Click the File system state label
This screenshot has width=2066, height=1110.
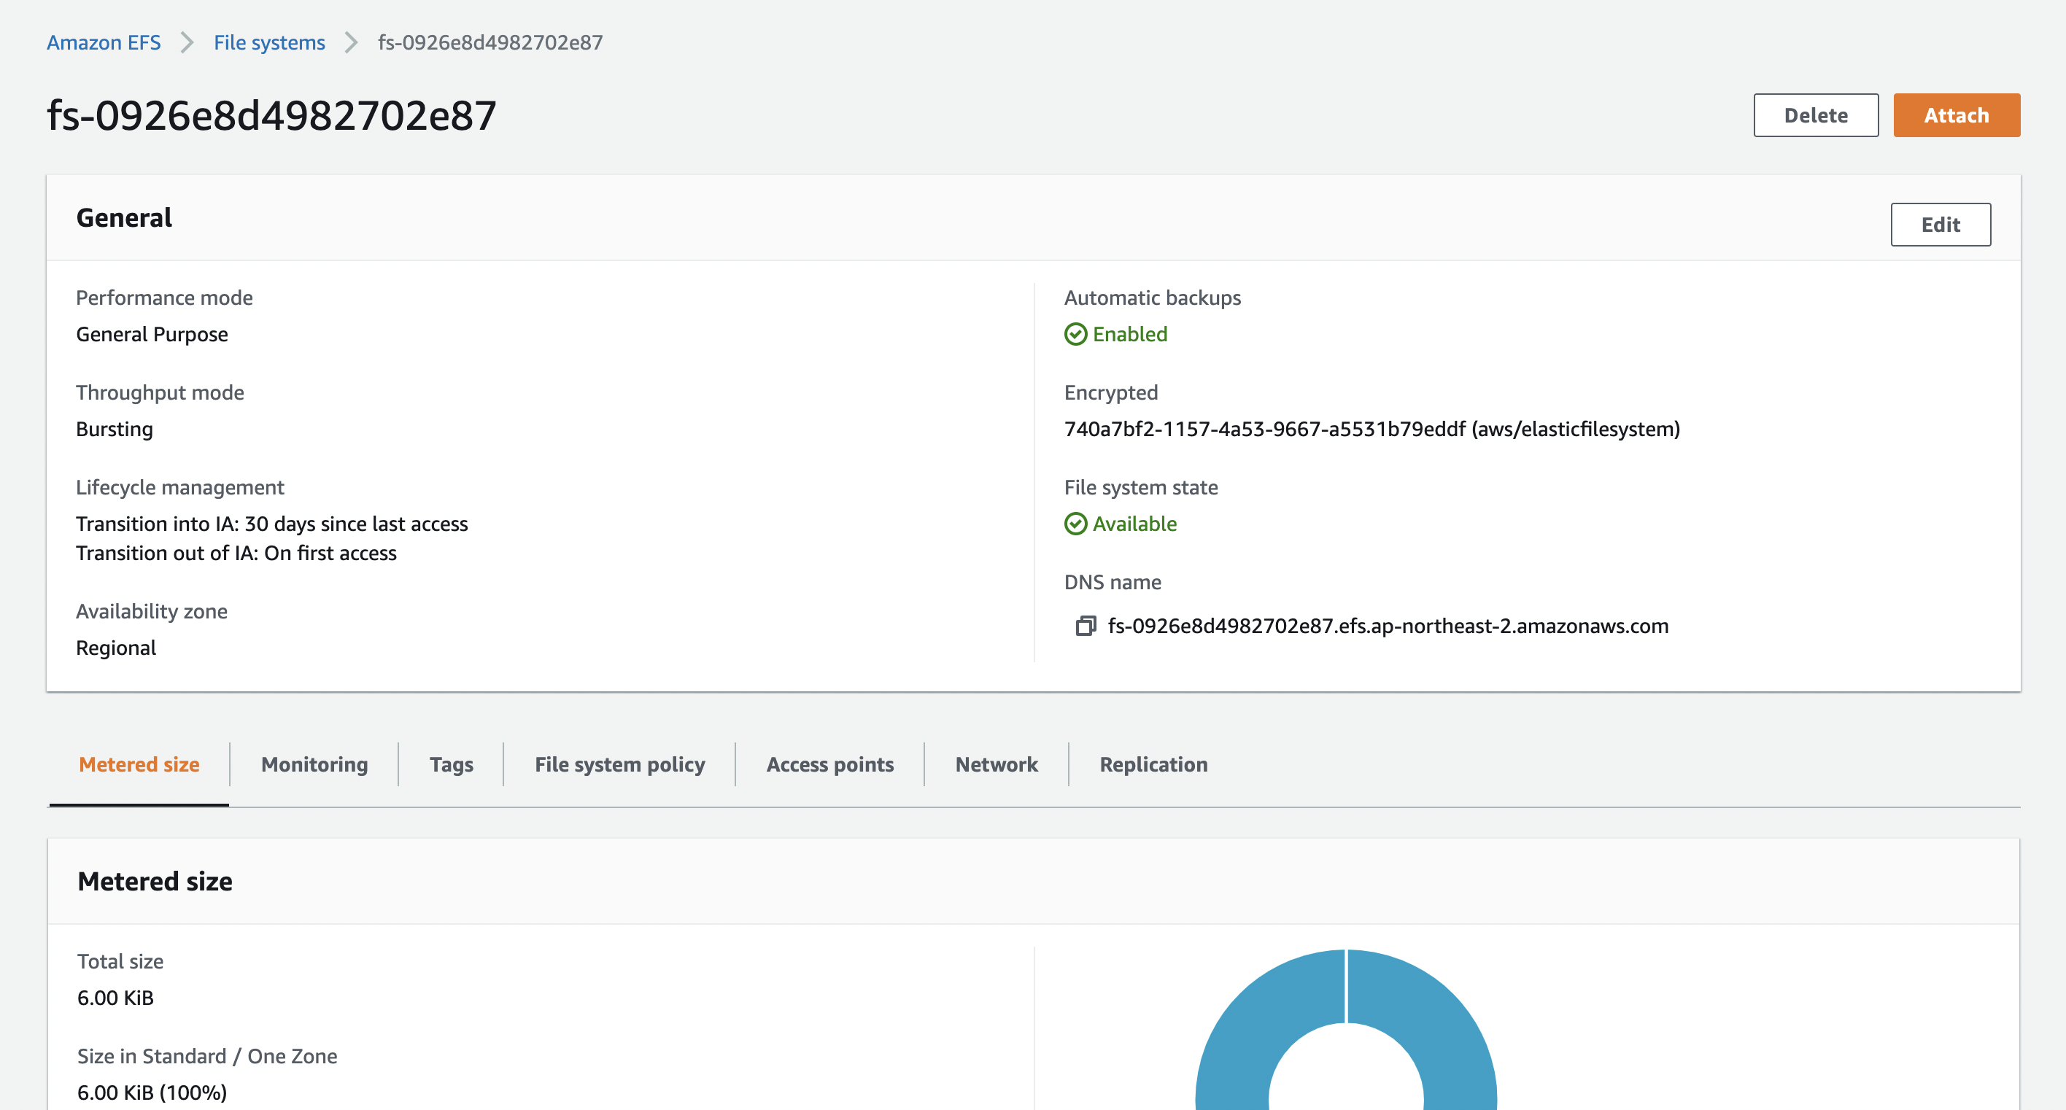[1140, 487]
